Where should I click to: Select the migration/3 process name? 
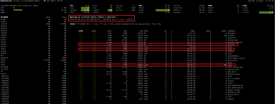pyautogui.click(x=233, y=94)
